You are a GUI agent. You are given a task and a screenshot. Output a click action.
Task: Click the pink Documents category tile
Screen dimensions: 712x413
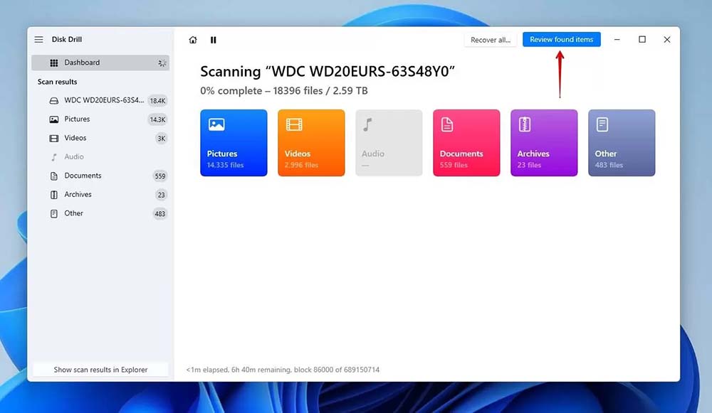coord(466,143)
